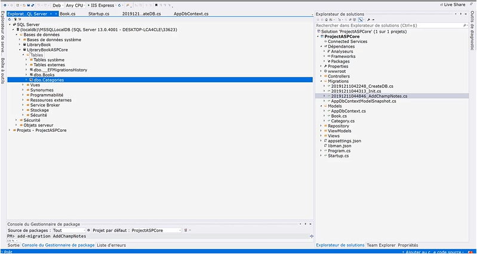Click the Undo arrow in the toolbar
Image resolution: width=477 pixels, height=254 pixels.
39,5
